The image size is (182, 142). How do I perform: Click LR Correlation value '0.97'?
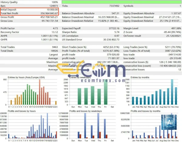117,36
